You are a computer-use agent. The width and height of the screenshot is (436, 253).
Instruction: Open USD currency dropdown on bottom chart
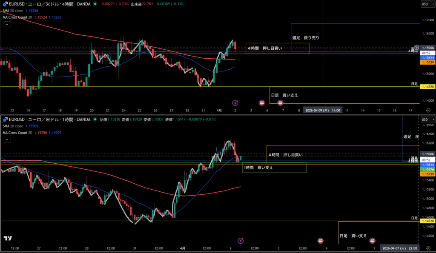tap(425, 119)
